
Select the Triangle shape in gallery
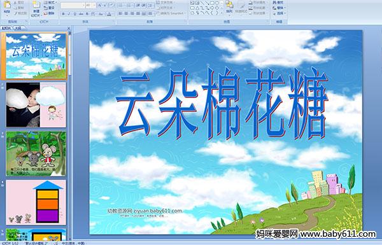[197, 8]
